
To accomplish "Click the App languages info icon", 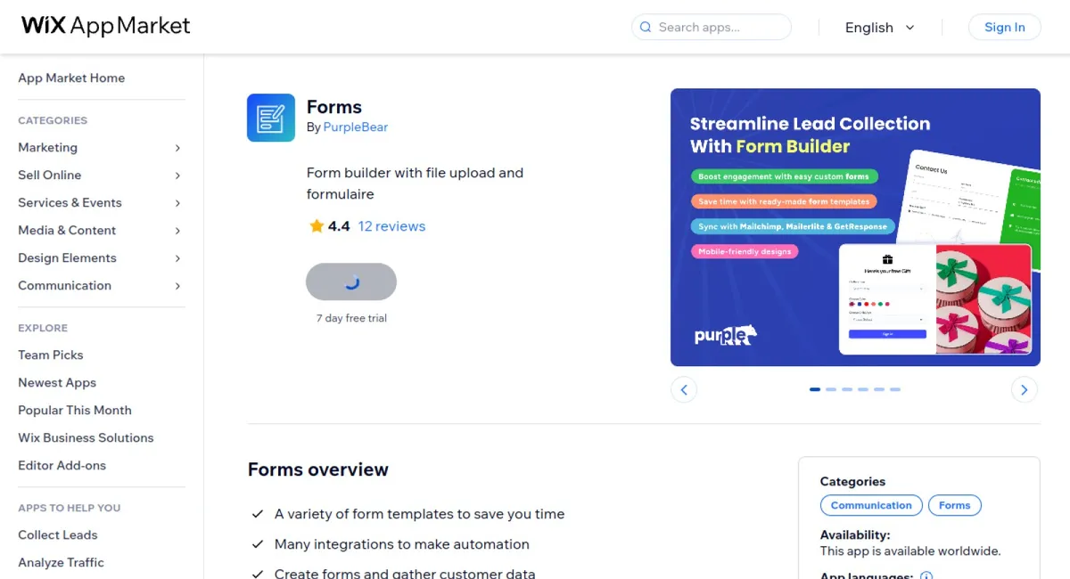I will [926, 576].
